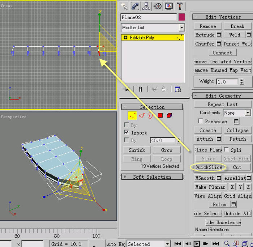Toggle the Ignore checkbox
The image size is (253, 247).
126,132
